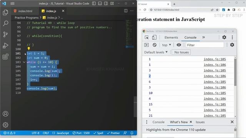Collapse the while loop fold chevron
The image size is (246, 138).
click(24, 62)
